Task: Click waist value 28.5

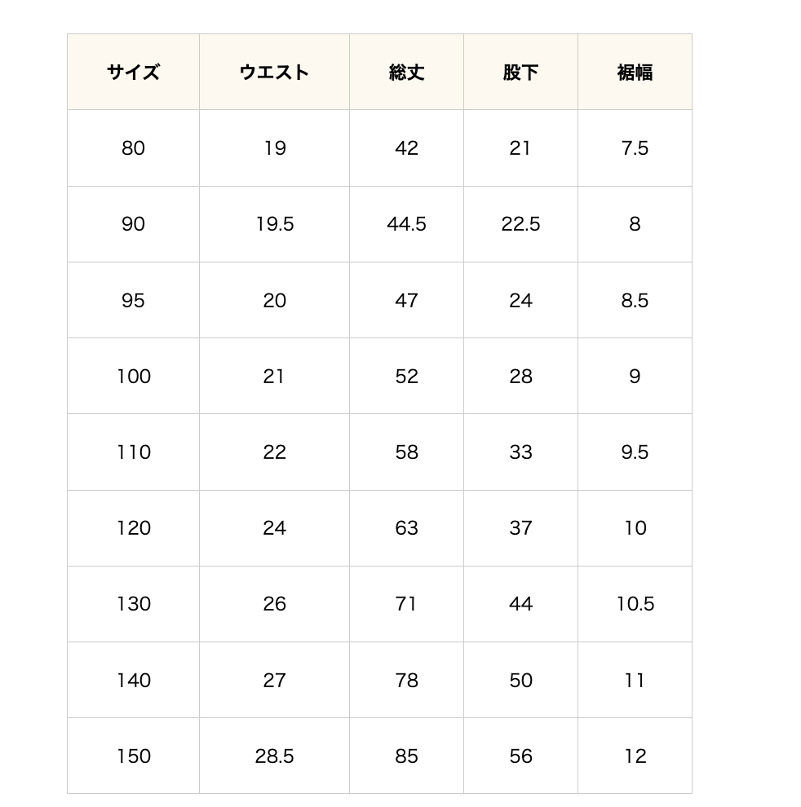Action: (x=274, y=756)
